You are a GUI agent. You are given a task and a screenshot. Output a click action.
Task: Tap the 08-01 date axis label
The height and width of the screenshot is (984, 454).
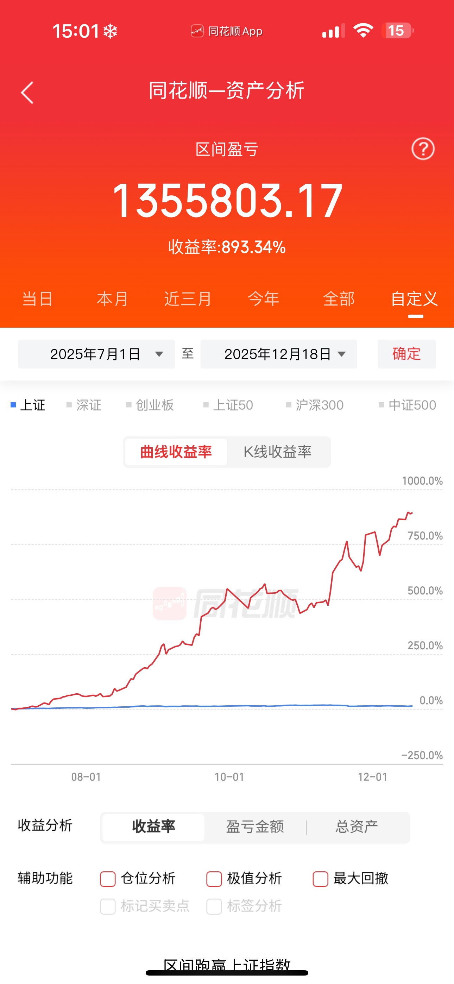[x=86, y=777]
